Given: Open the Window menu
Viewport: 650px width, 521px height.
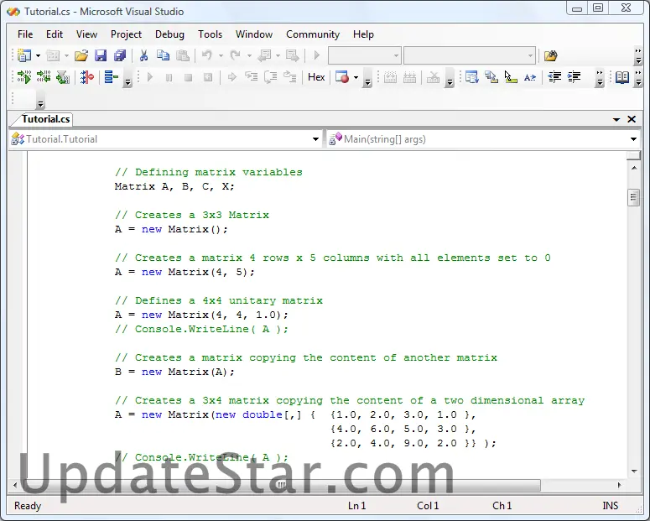Looking at the screenshot, I should click(254, 34).
